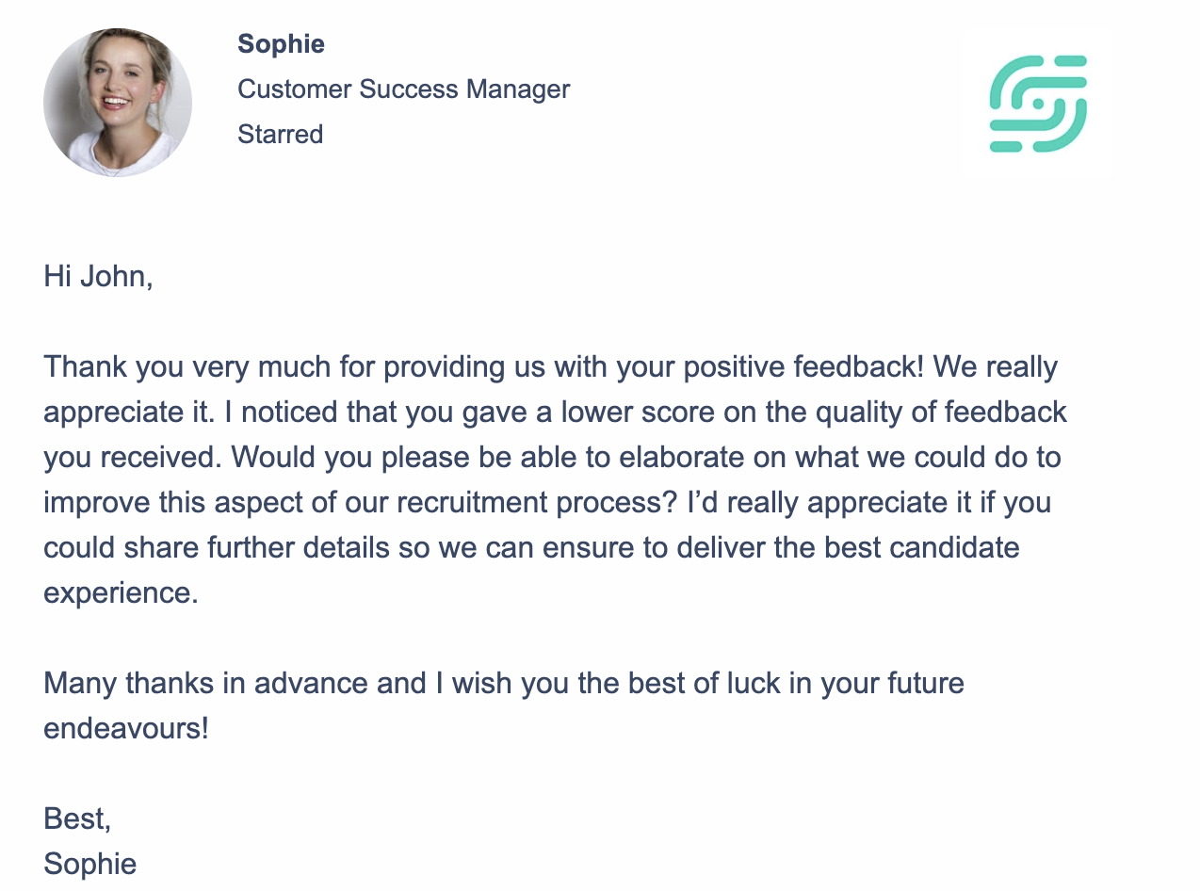Click the line starting 'you received. Would you please'
1200x891 pixels.
pos(552,457)
